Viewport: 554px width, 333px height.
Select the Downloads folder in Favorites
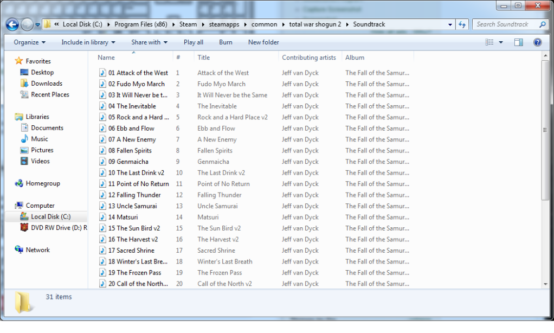(x=46, y=84)
